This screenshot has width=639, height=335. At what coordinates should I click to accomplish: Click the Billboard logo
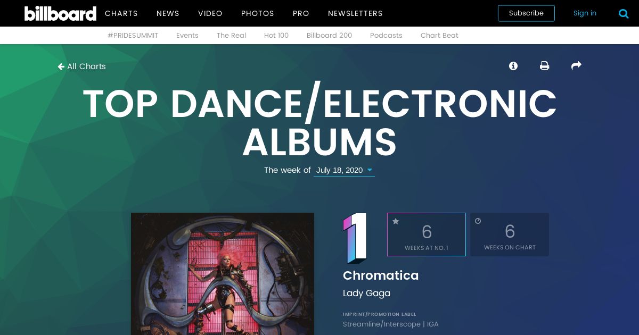point(60,13)
